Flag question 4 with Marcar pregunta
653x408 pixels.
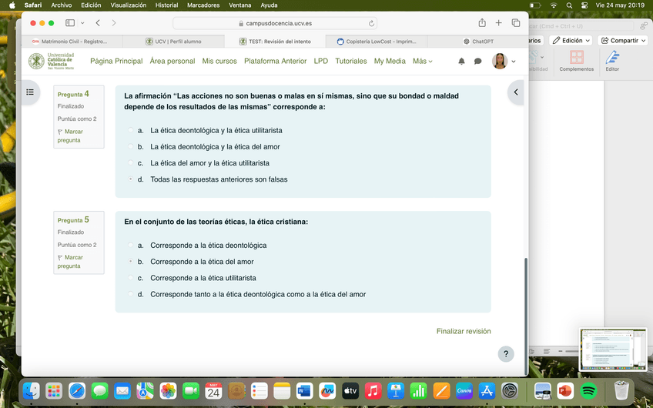[x=70, y=135]
